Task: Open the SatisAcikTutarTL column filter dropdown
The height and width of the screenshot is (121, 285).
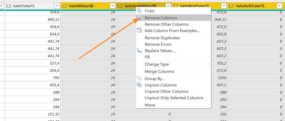Action: pos(280,6)
